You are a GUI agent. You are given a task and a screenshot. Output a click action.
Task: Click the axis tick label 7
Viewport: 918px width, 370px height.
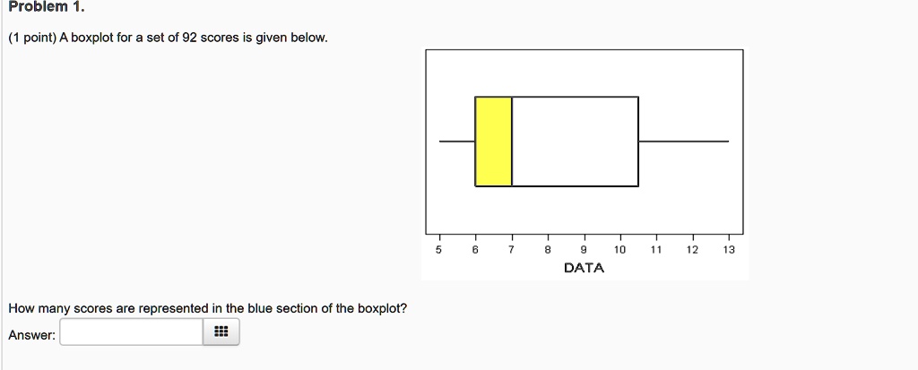pos(511,250)
